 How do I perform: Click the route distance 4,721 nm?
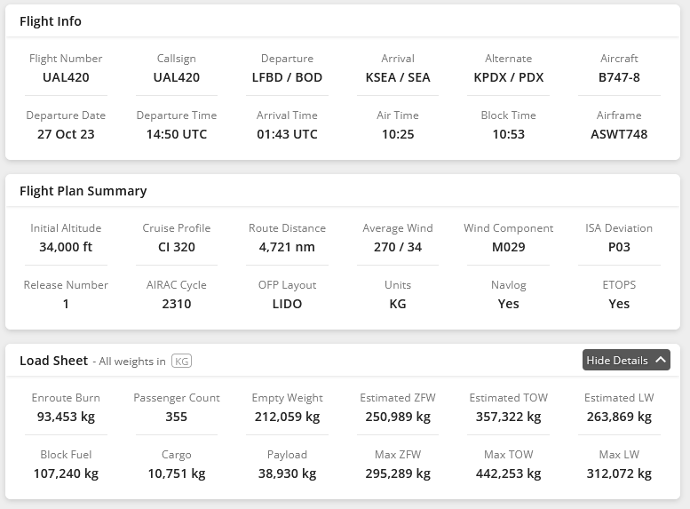[287, 247]
